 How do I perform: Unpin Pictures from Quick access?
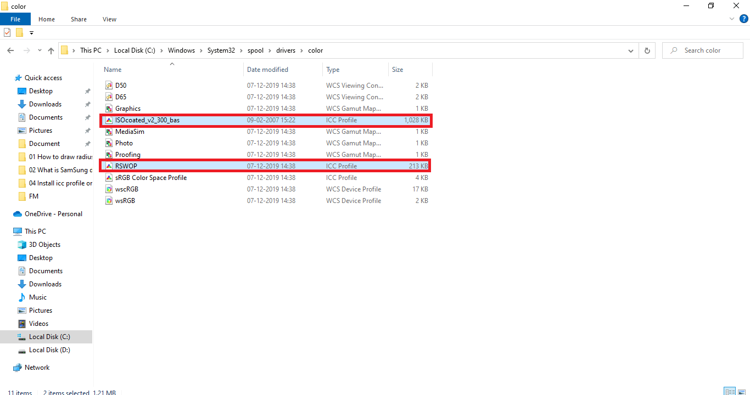point(87,131)
